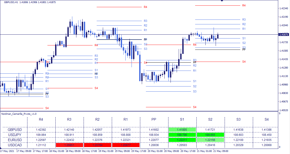Click the black PP pivot label on the chart
This screenshot has width=290, height=154.
point(243,49)
